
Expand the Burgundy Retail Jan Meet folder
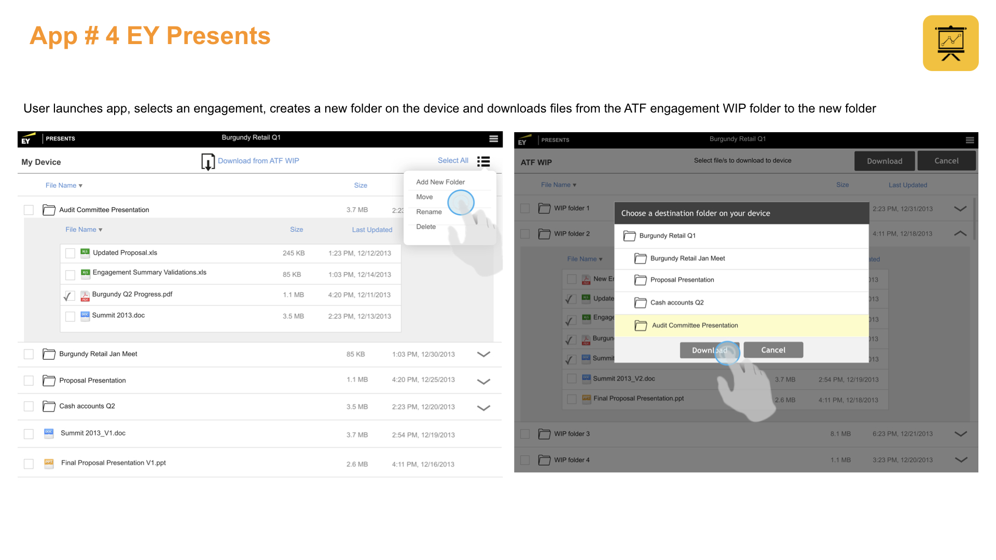pos(483,354)
